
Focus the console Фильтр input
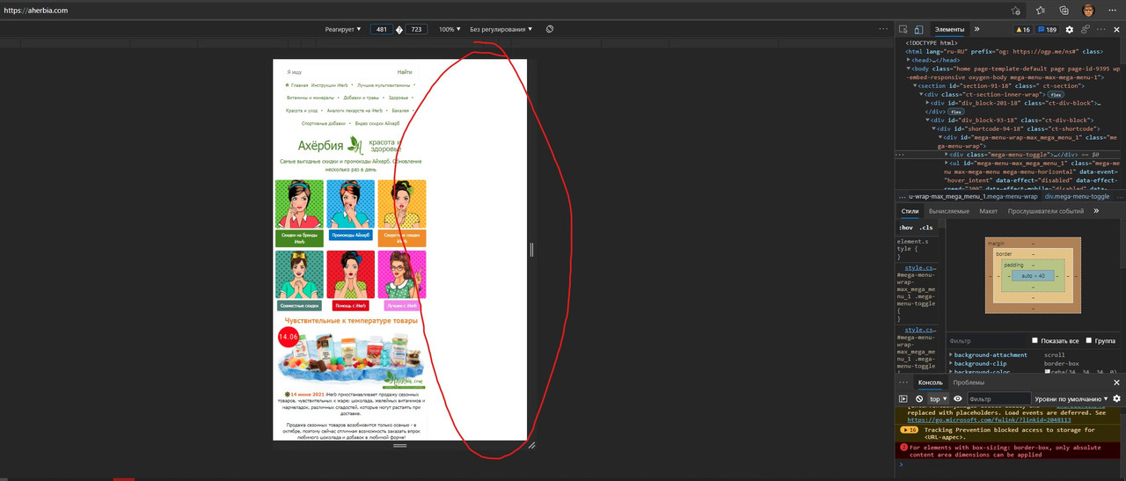(x=998, y=398)
